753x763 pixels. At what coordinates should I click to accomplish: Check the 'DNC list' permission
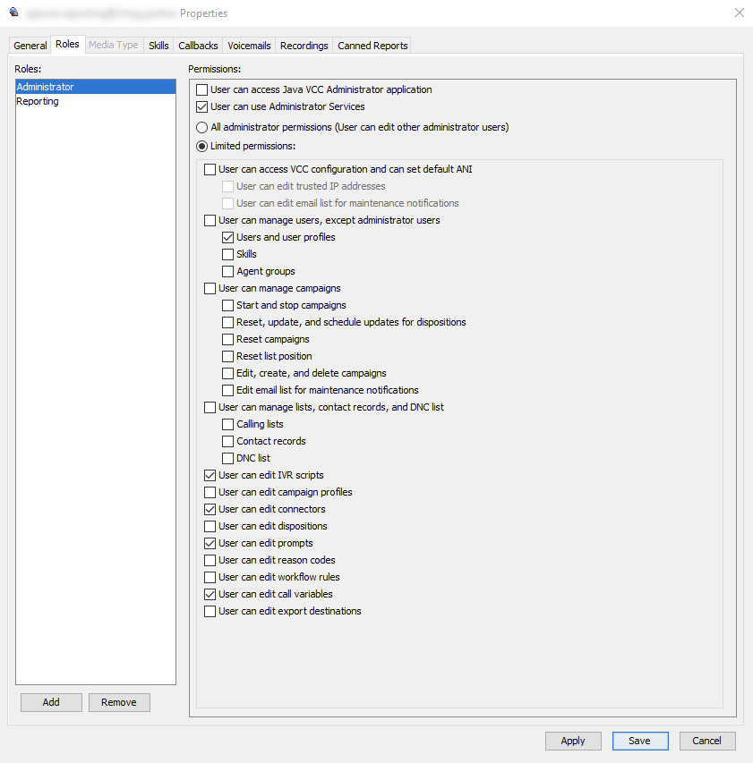pos(227,458)
